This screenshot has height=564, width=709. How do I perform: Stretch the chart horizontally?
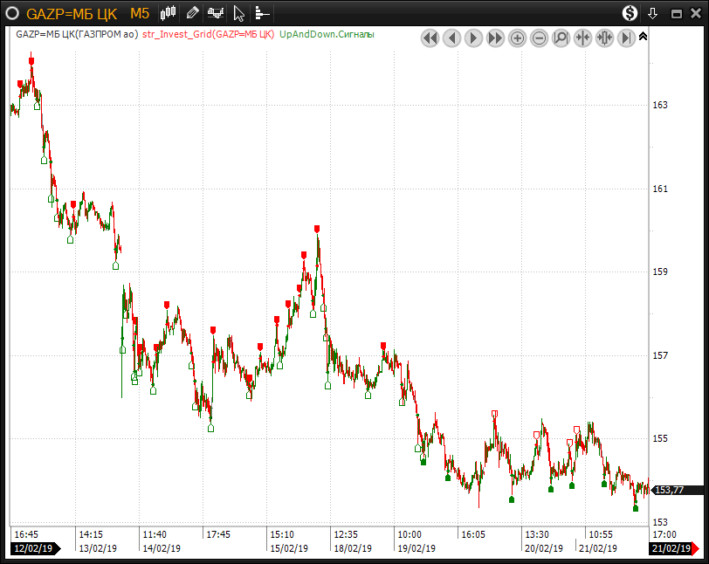604,38
